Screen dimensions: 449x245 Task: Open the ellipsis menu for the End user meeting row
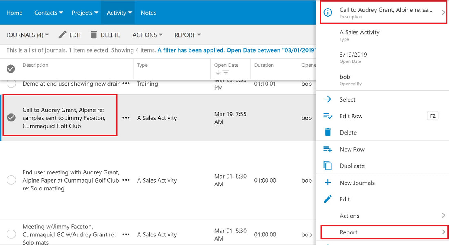(126, 180)
